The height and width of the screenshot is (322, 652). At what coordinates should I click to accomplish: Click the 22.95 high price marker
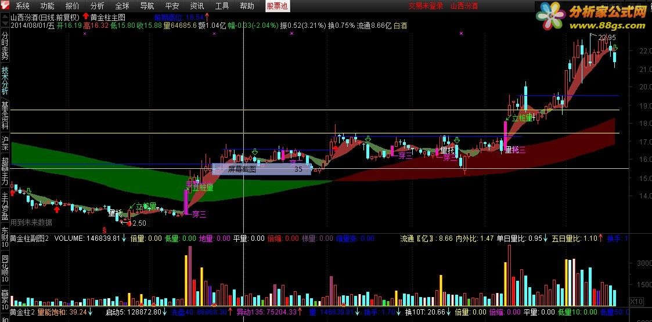point(606,38)
